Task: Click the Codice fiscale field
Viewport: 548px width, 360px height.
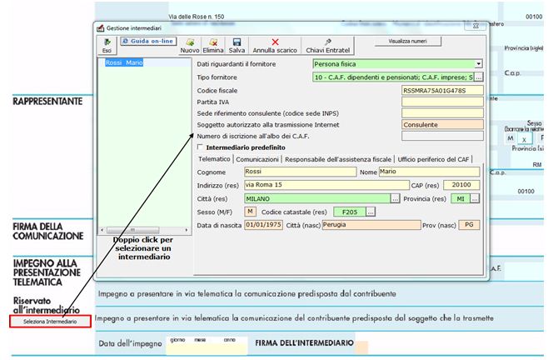Action: point(442,90)
